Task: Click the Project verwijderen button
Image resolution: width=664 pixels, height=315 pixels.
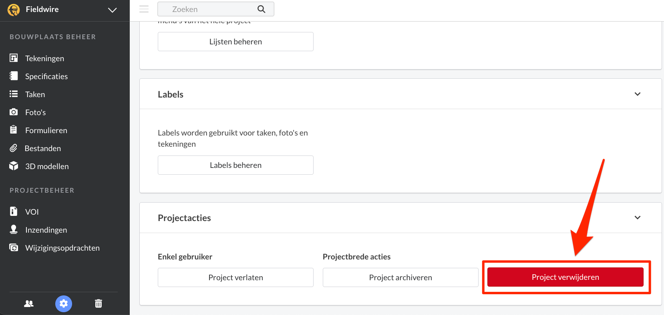Action: pos(565,277)
